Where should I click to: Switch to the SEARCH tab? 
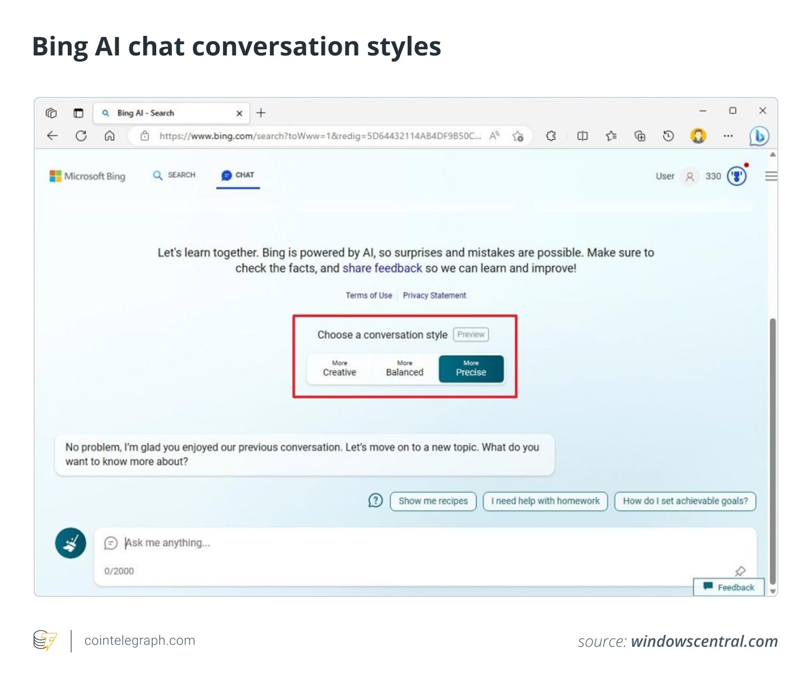point(174,175)
